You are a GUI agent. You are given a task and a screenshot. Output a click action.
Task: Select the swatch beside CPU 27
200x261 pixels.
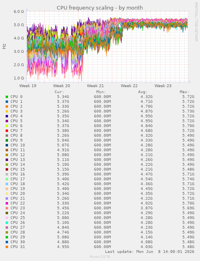[7, 227]
